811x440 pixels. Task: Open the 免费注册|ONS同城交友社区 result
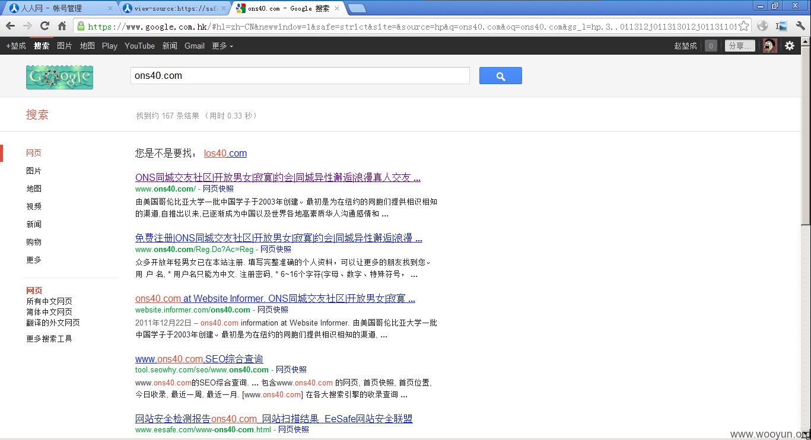279,238
